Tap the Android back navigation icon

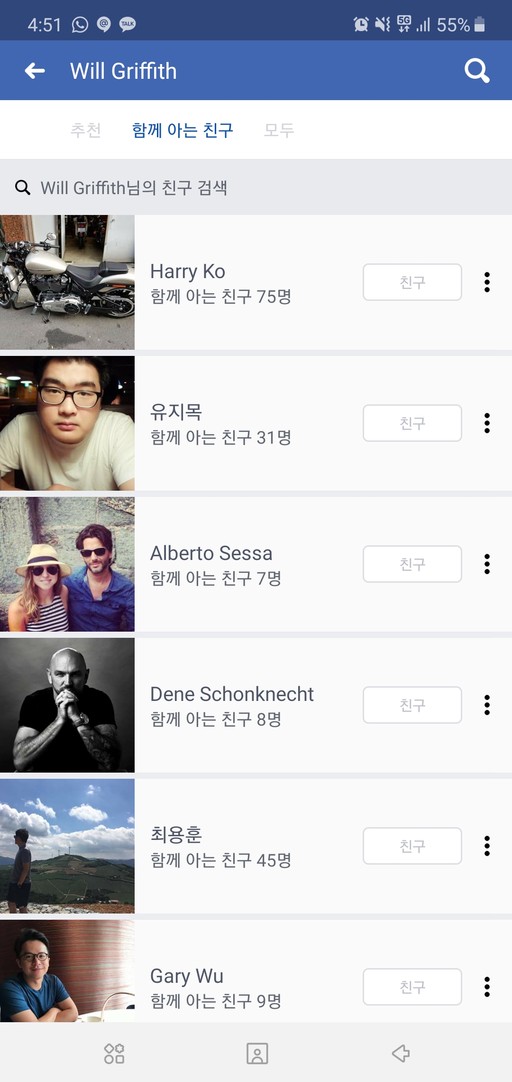401,1054
